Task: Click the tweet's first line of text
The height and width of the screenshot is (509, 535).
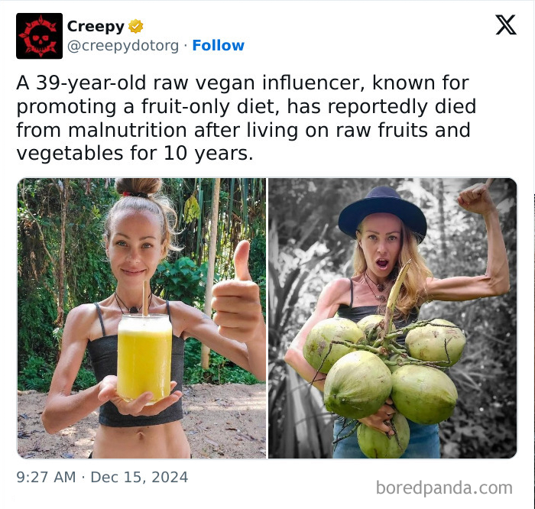Action: (242, 83)
